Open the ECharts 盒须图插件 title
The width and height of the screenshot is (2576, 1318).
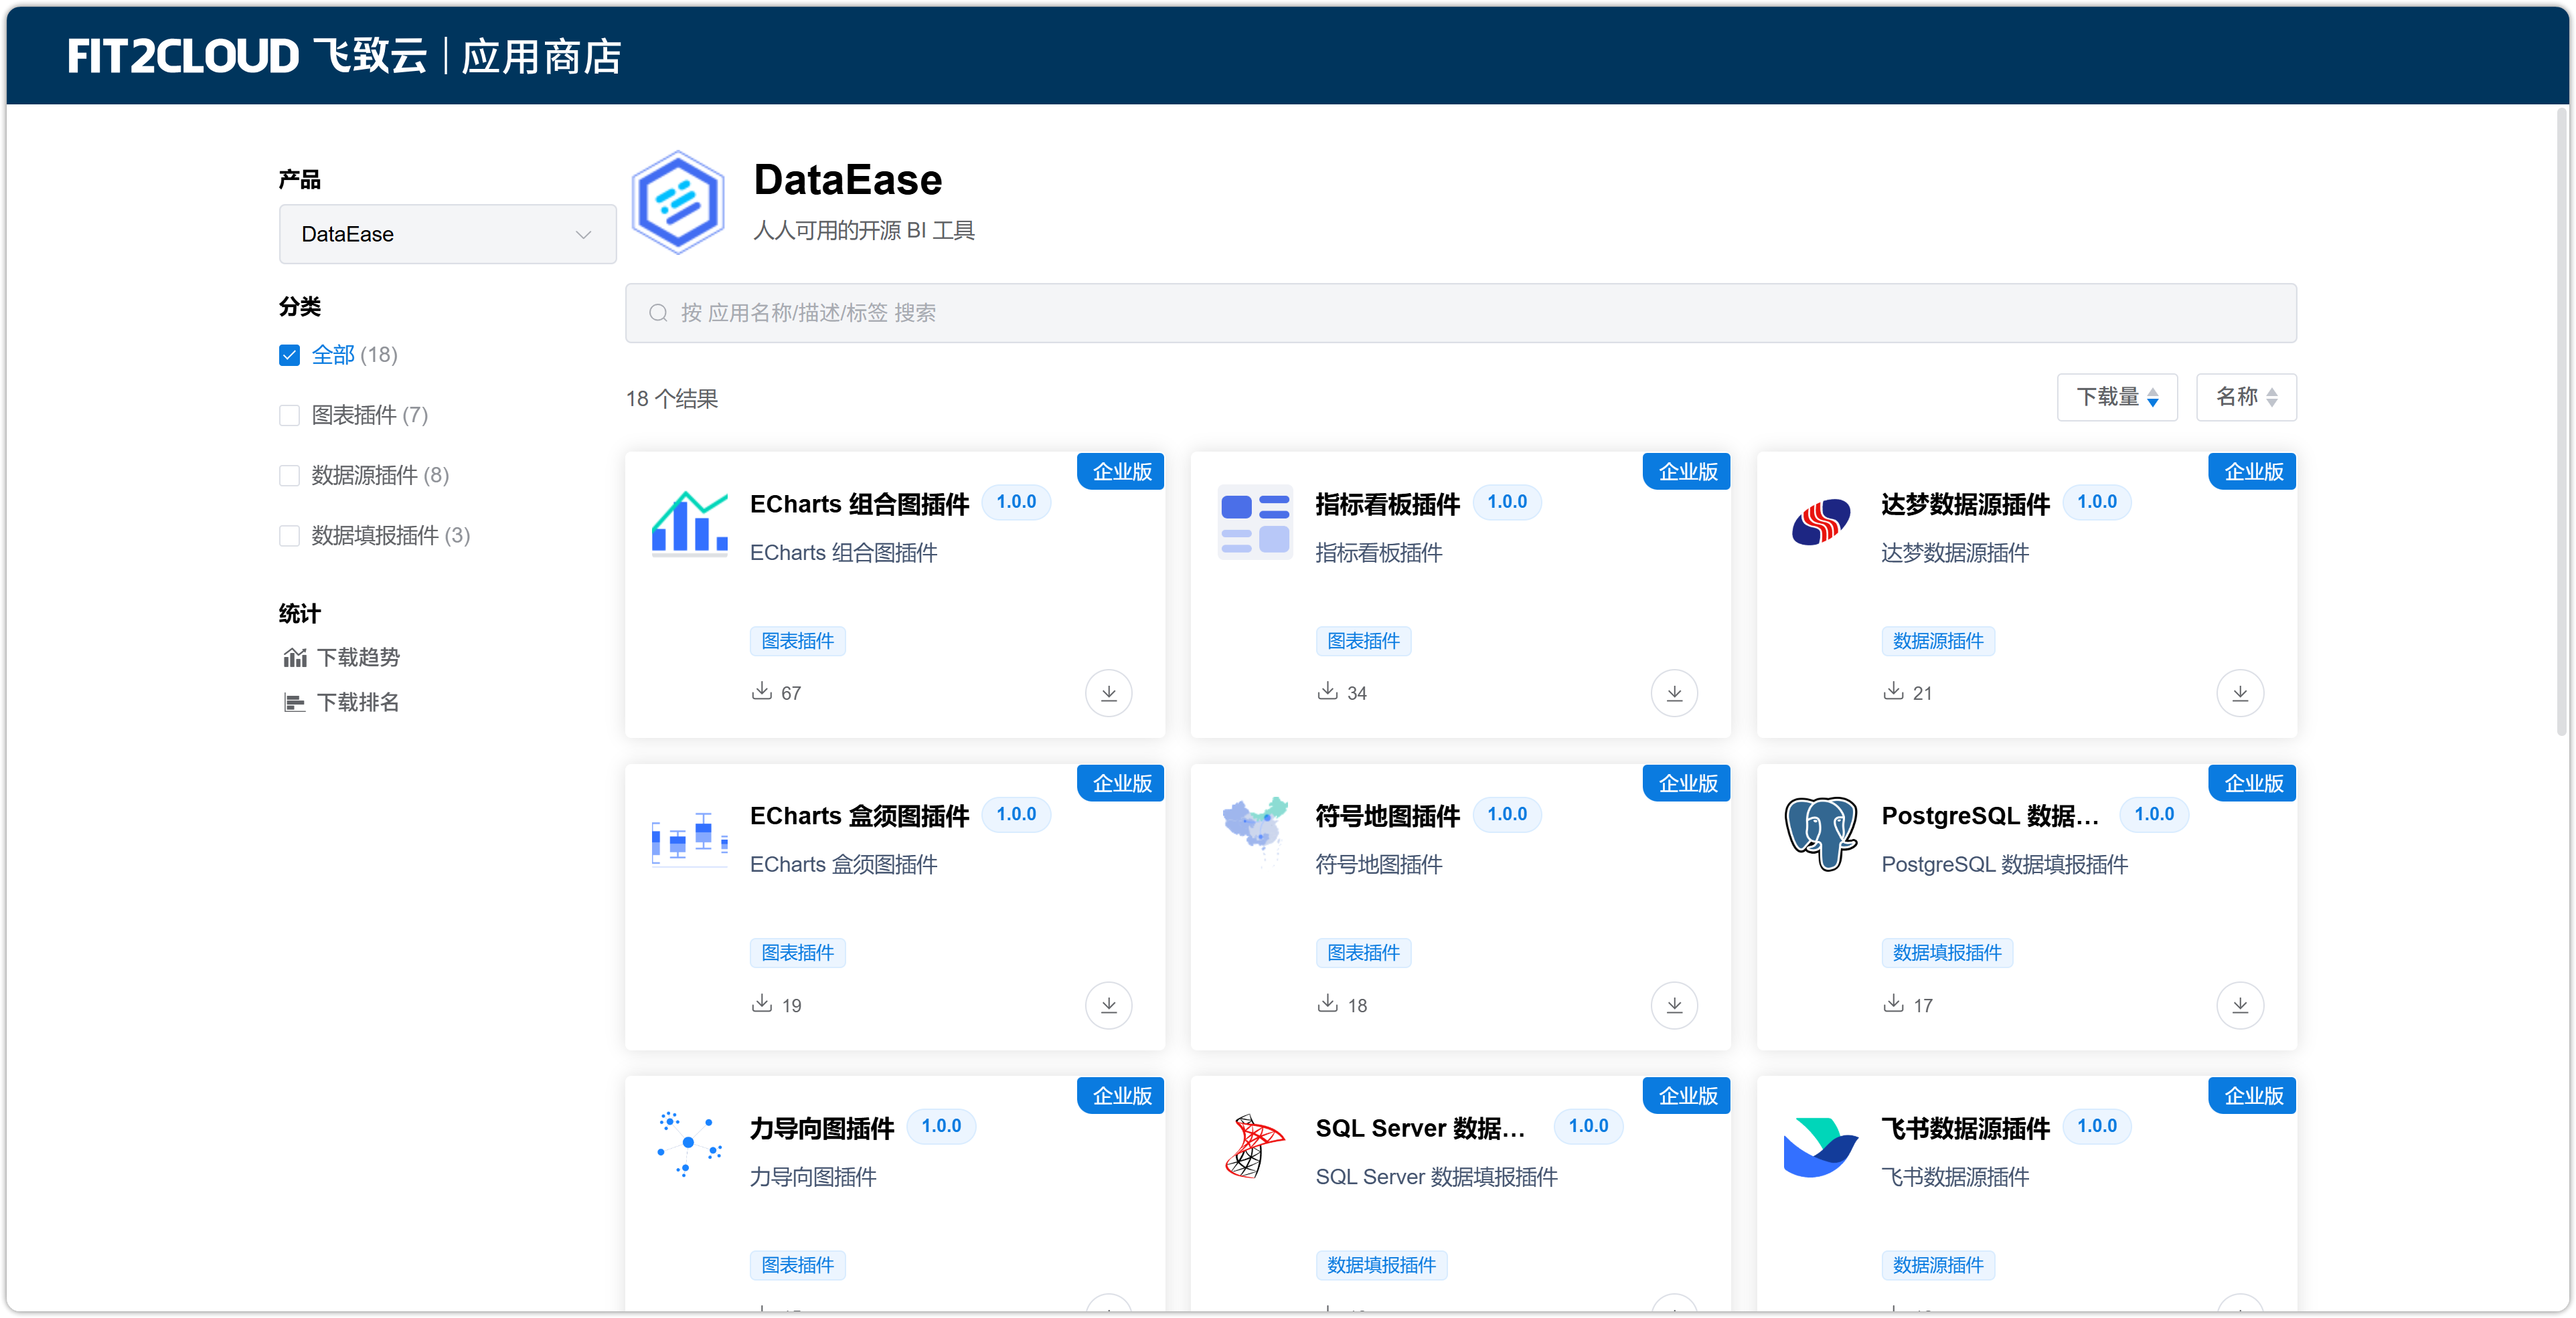[859, 816]
